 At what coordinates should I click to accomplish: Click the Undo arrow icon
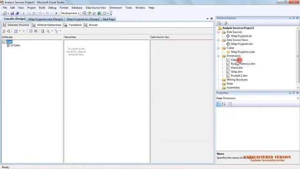[x=40, y=13]
